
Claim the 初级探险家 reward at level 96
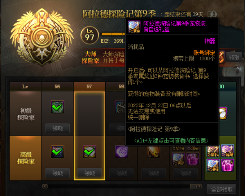[x=57, y=129]
